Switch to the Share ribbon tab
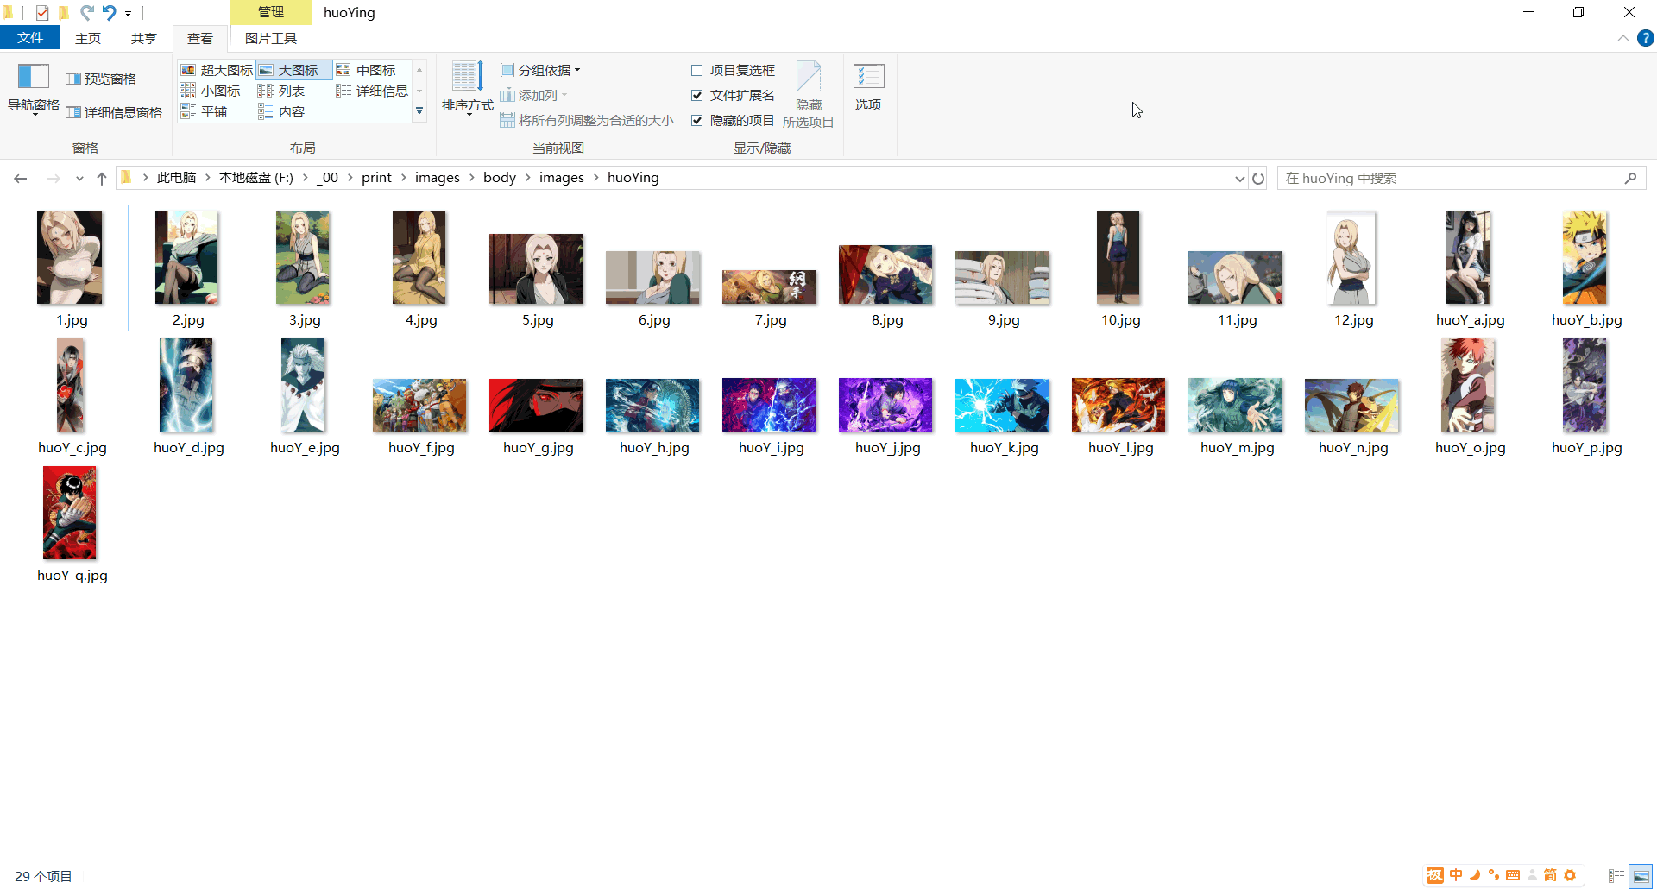 click(x=144, y=38)
